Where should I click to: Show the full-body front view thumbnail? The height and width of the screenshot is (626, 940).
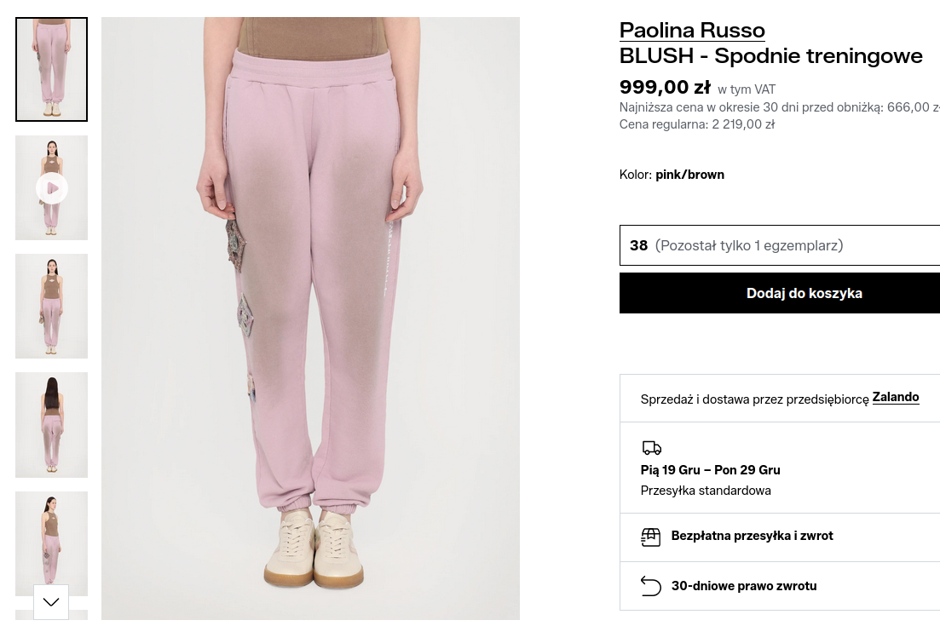[51, 306]
